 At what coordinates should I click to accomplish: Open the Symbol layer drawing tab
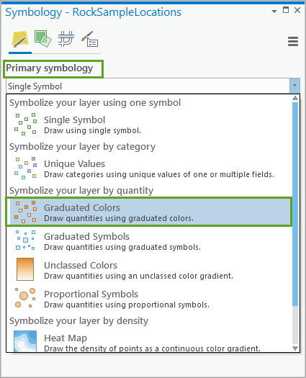[66, 39]
